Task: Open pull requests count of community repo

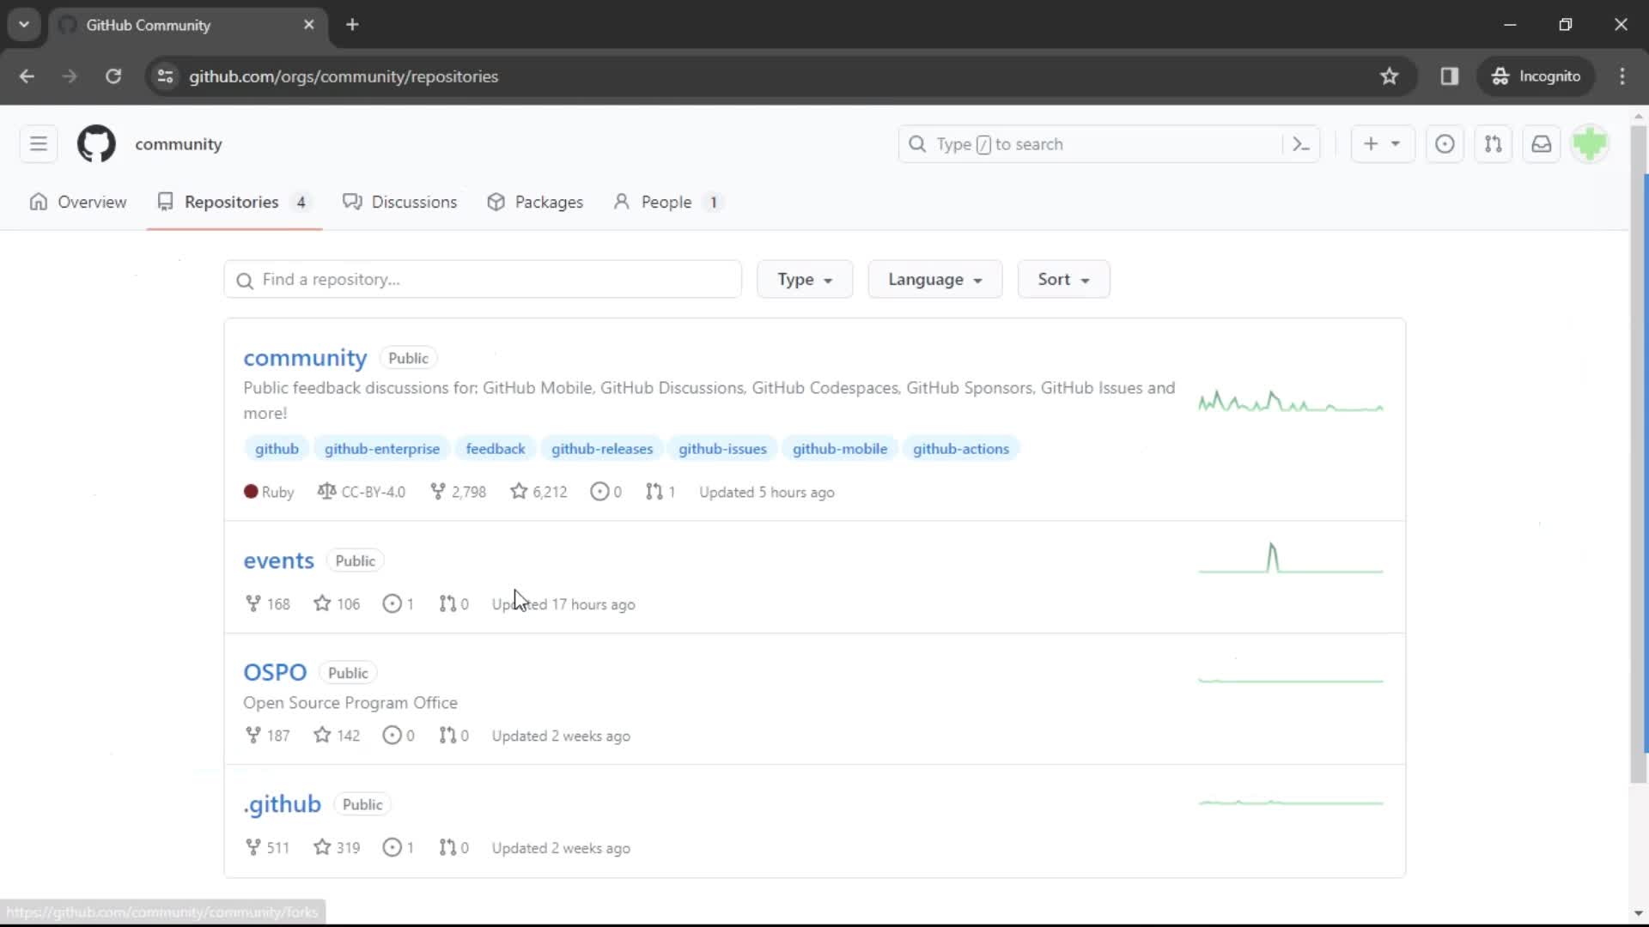Action: [x=660, y=492]
